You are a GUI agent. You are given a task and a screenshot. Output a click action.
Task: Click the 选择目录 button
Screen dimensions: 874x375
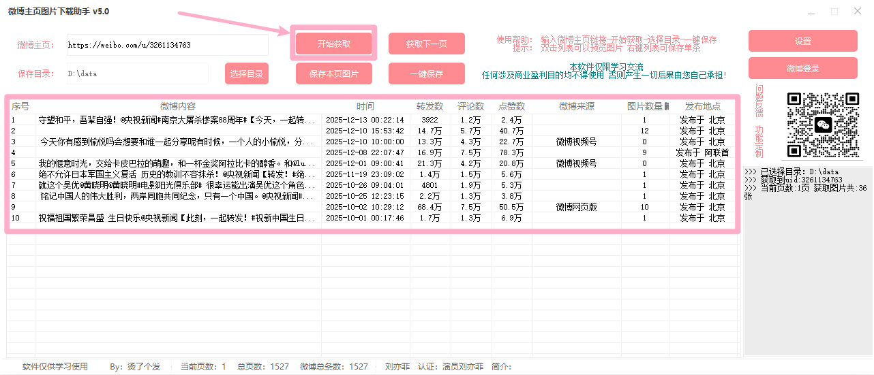point(247,74)
